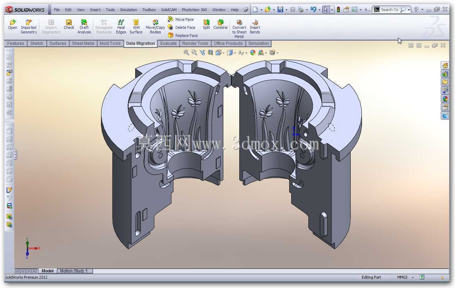Open Design Library icon in task pane
The image size is (455, 288).
445,74
